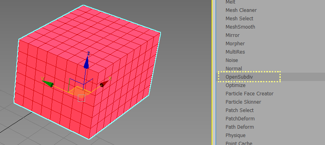Apply the Path Deform modifier
The height and width of the screenshot is (145, 325).
270,127
